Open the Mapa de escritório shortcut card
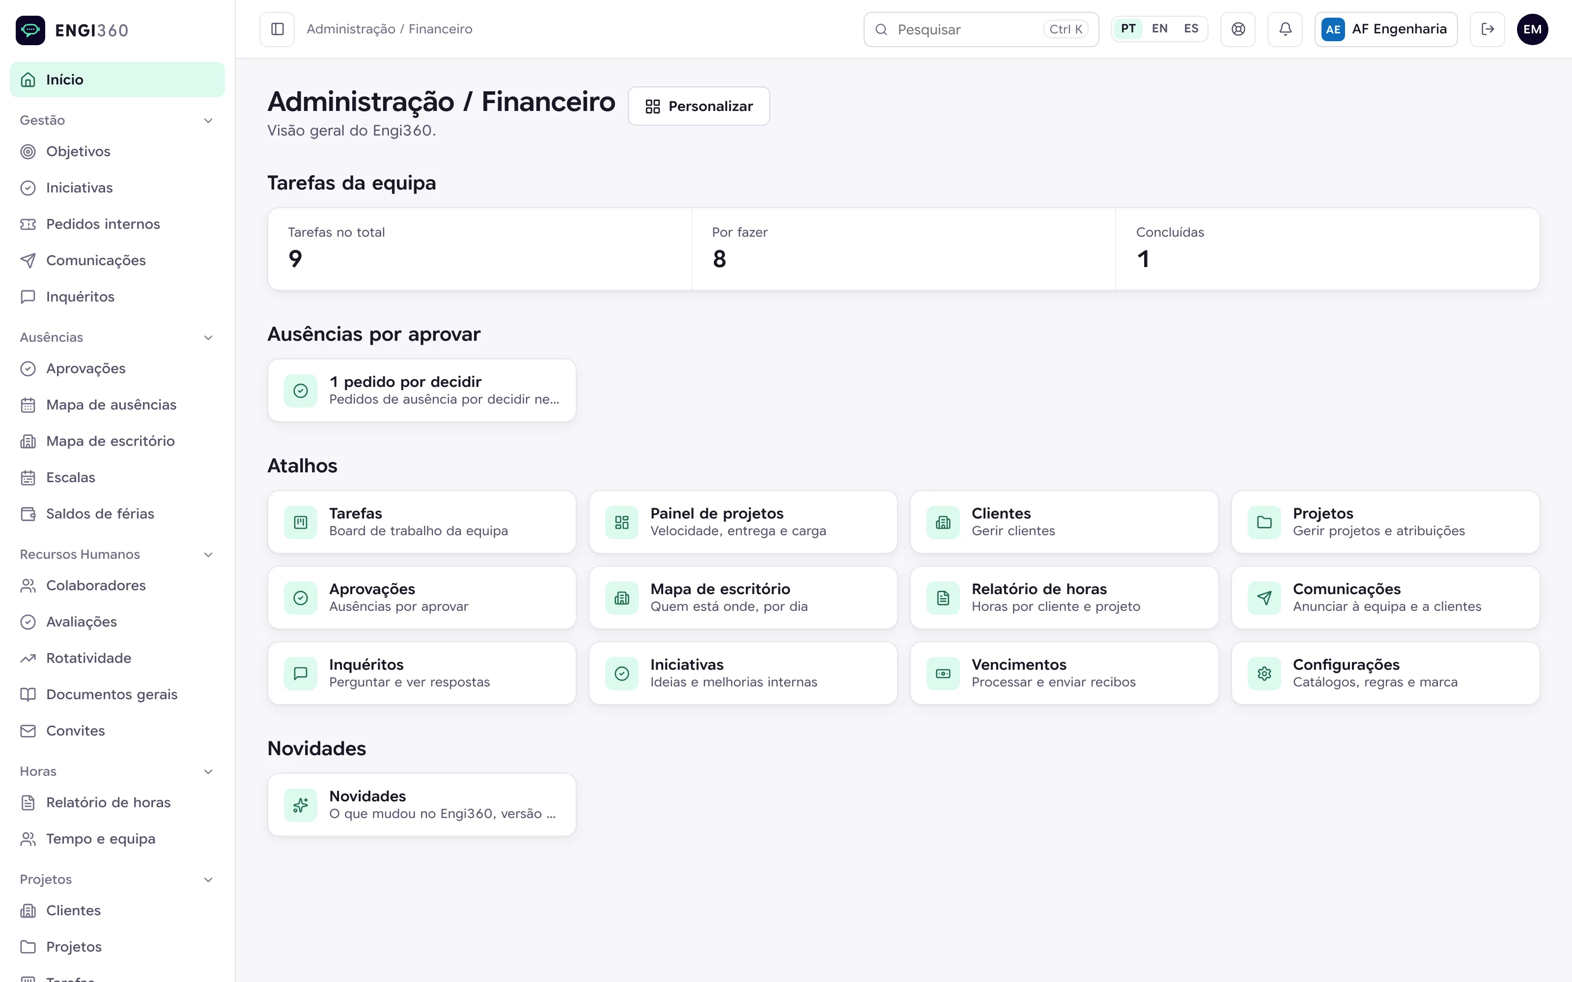This screenshot has width=1572, height=982. point(742,598)
